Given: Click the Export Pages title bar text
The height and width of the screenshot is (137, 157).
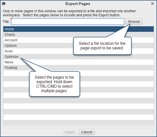Looking at the screenshot, I should tap(78, 4).
